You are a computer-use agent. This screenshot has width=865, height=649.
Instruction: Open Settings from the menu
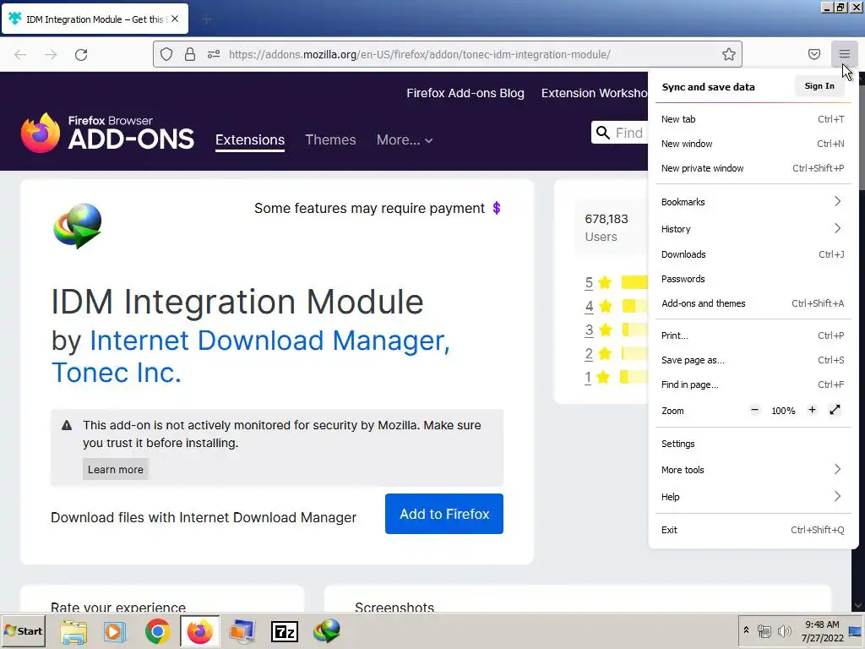point(753,444)
